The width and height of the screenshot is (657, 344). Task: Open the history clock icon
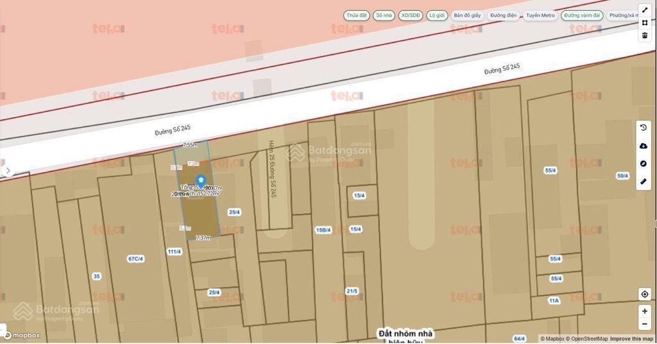tap(644, 128)
